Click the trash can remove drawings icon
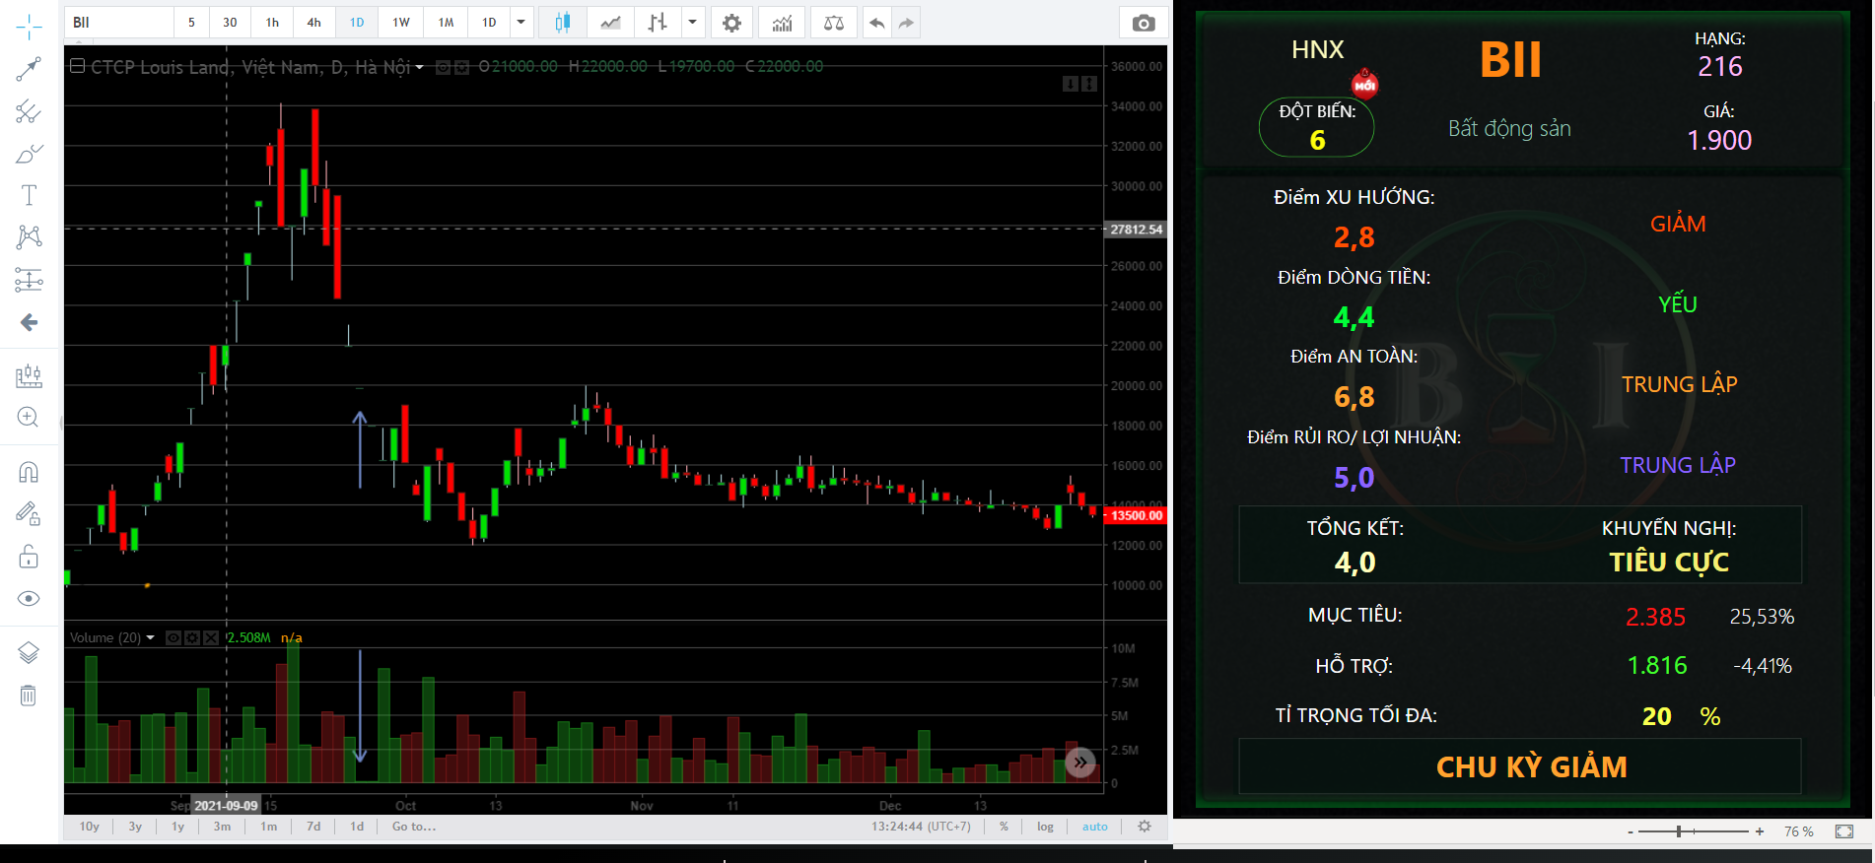The height and width of the screenshot is (863, 1875). coord(29,696)
